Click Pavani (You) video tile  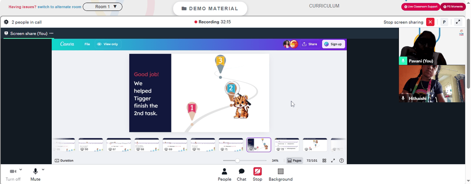pos(432,46)
